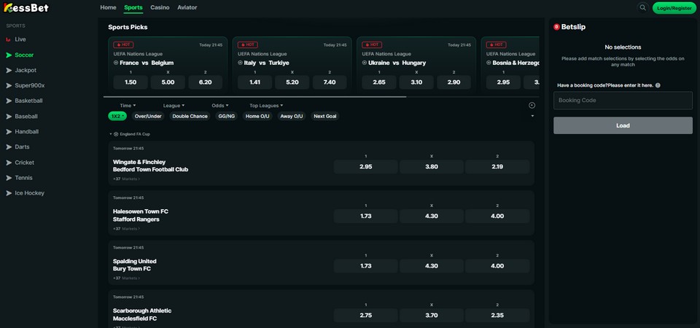The image size is (700, 328).
Task: Bet on France at odds 1.50
Action: coord(131,82)
